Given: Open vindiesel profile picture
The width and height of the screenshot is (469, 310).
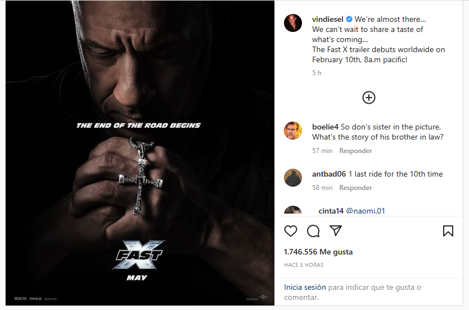Looking at the screenshot, I should point(293,22).
